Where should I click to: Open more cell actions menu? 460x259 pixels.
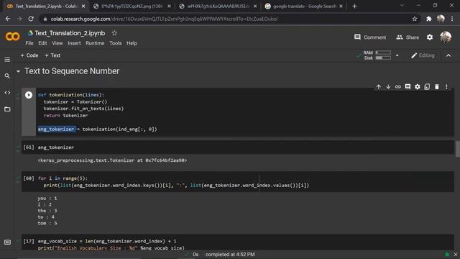tap(446, 86)
